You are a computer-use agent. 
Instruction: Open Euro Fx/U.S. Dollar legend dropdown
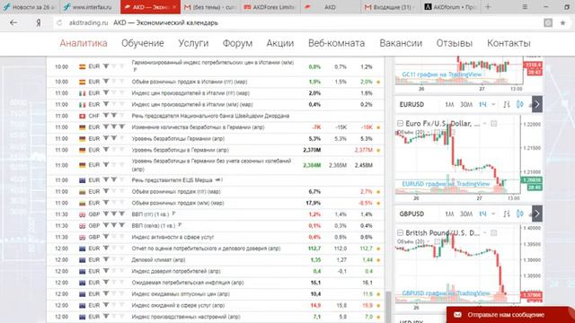(x=485, y=124)
